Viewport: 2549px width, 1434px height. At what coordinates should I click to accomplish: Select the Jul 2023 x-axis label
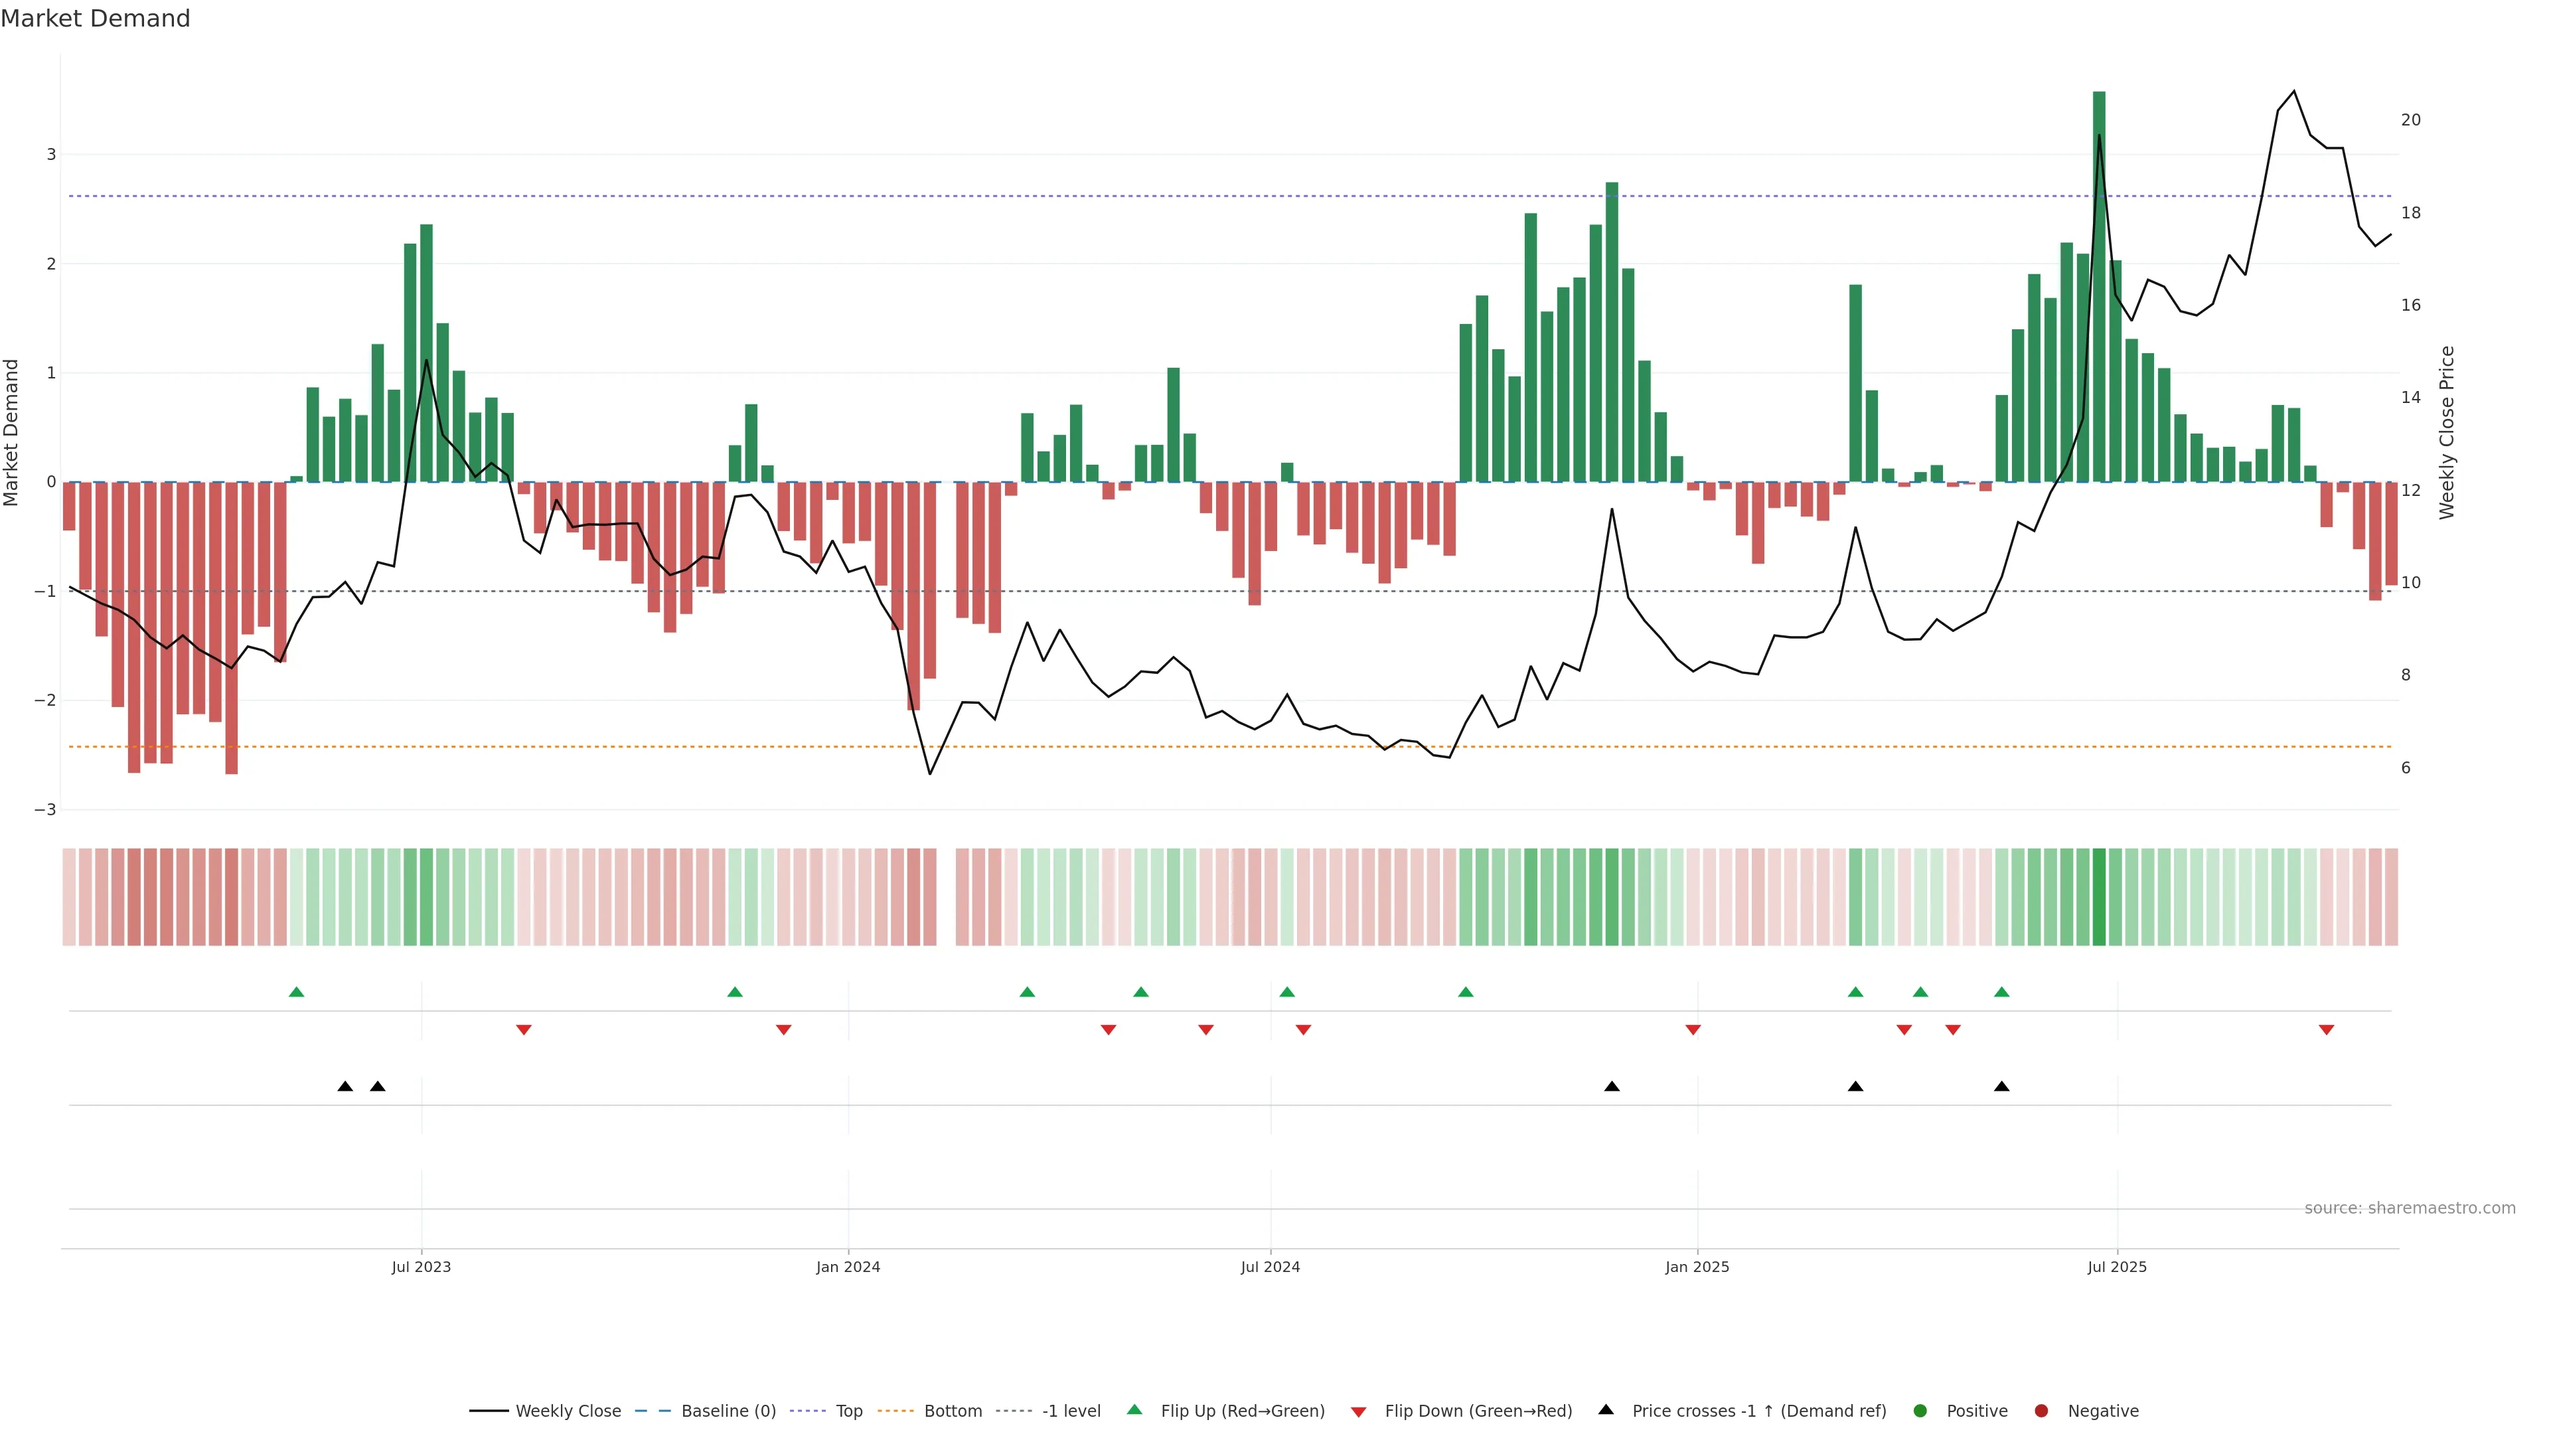(x=421, y=1267)
